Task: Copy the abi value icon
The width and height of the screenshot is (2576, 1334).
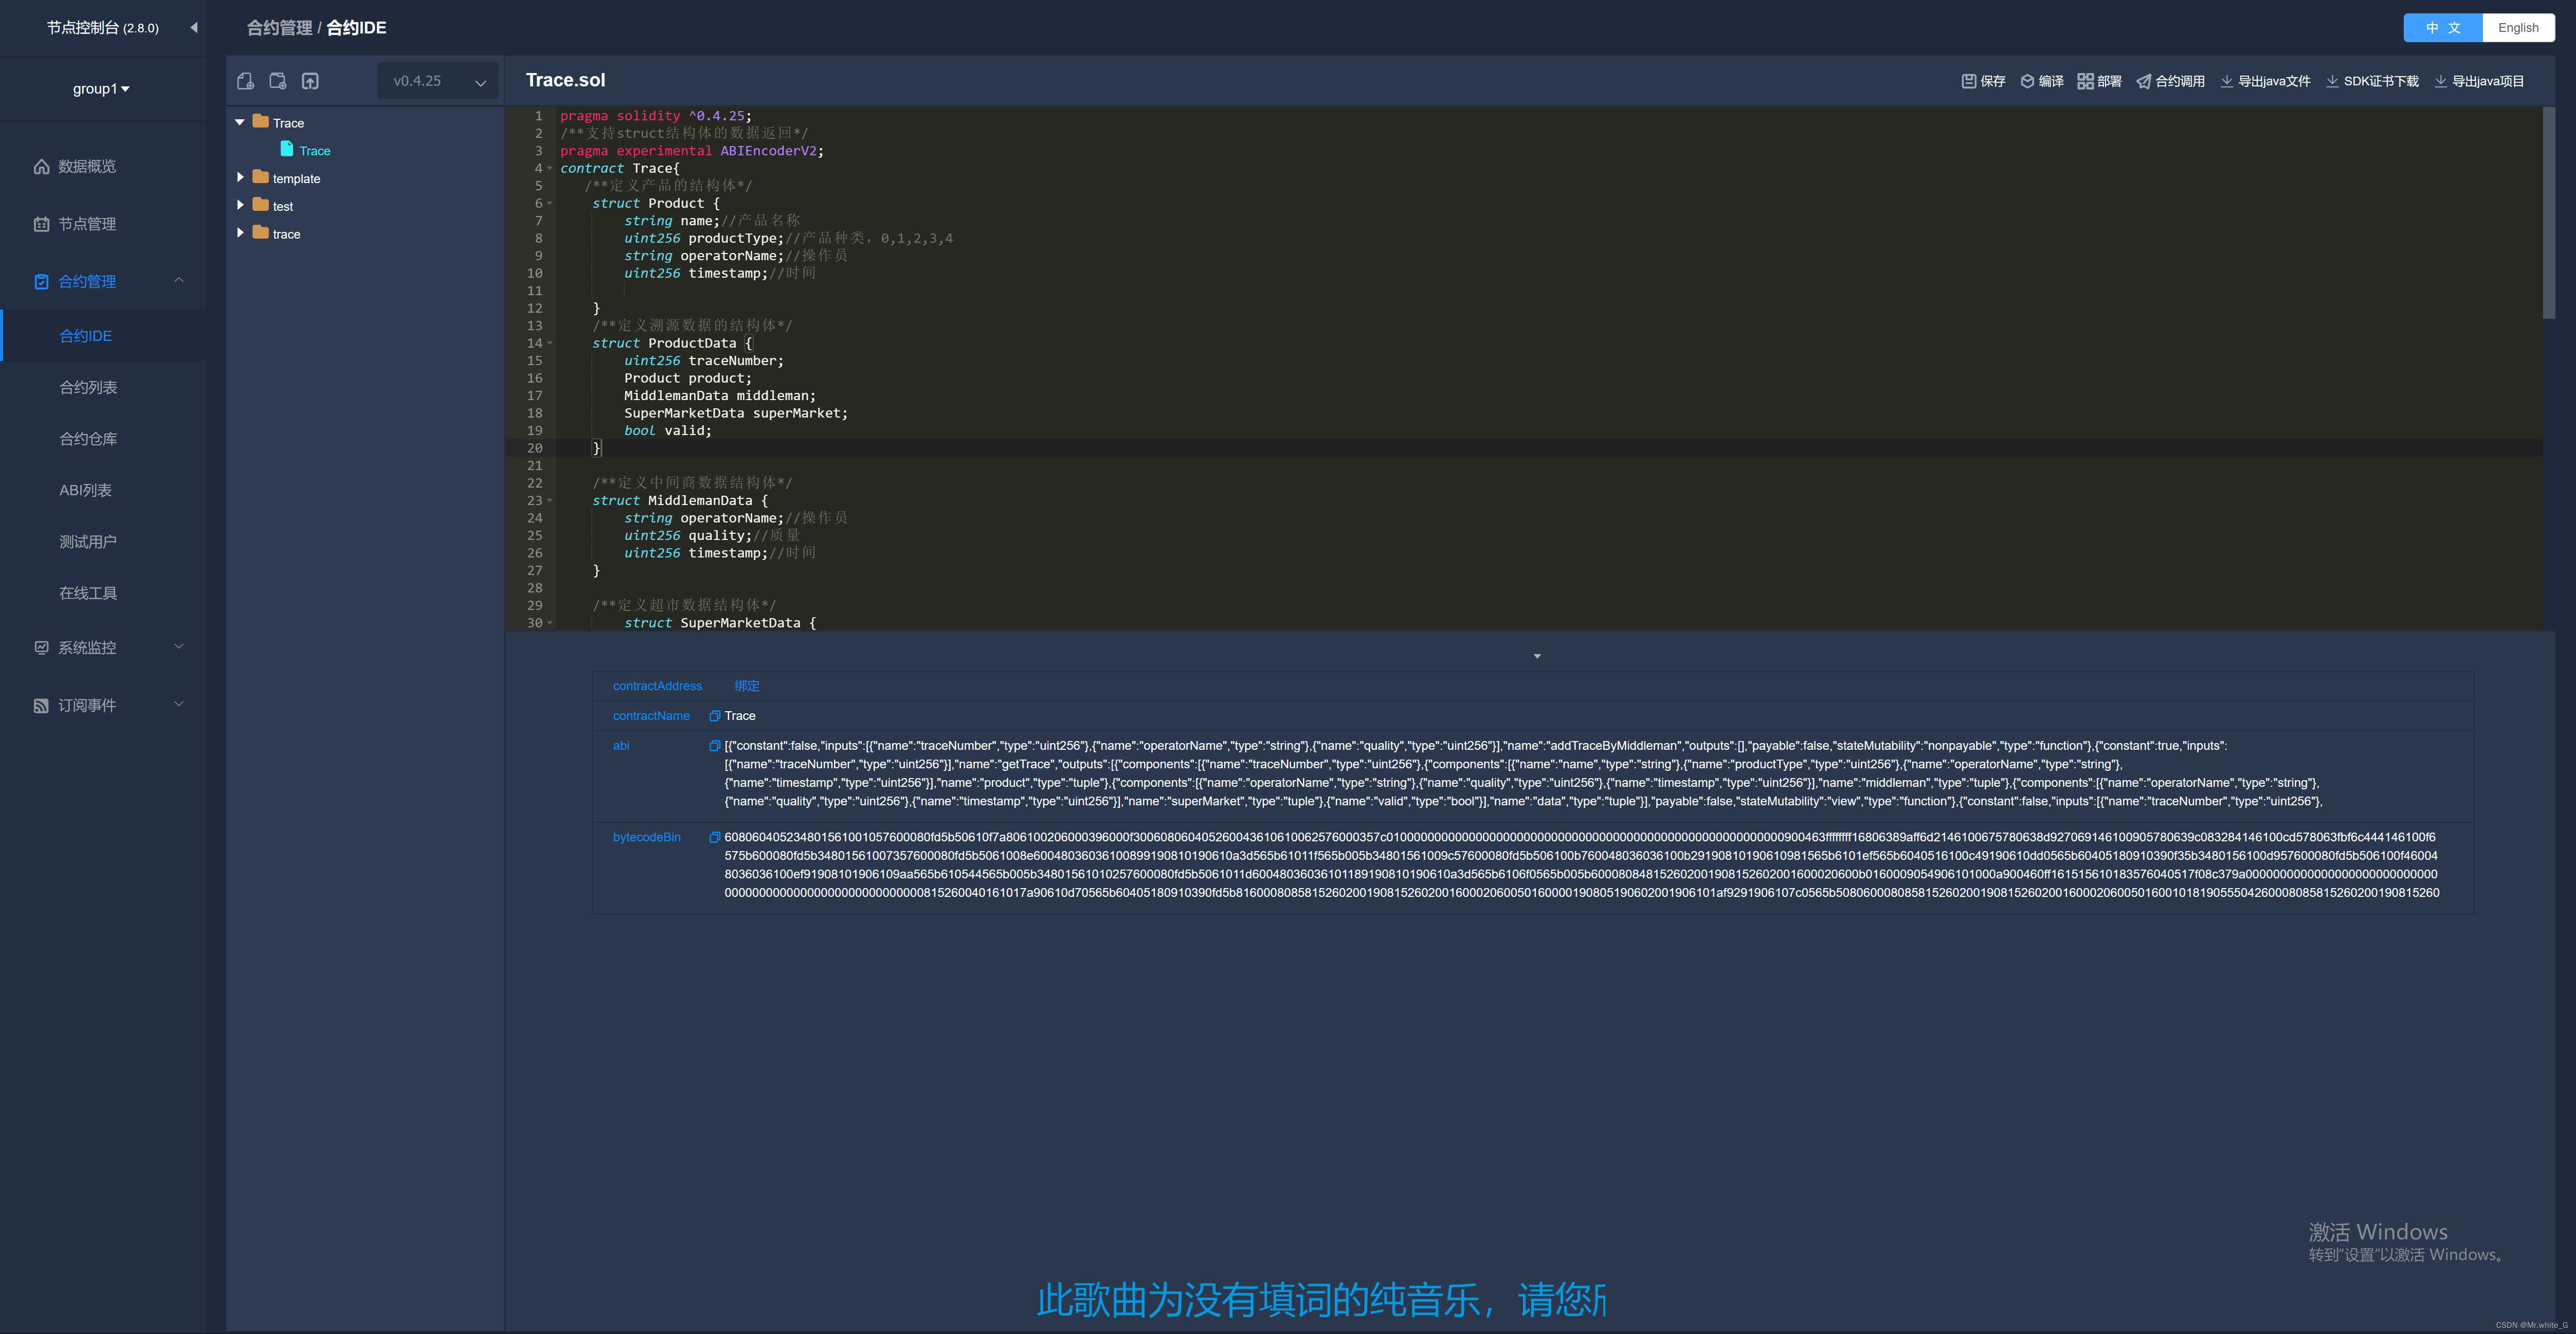Action: coord(714,746)
